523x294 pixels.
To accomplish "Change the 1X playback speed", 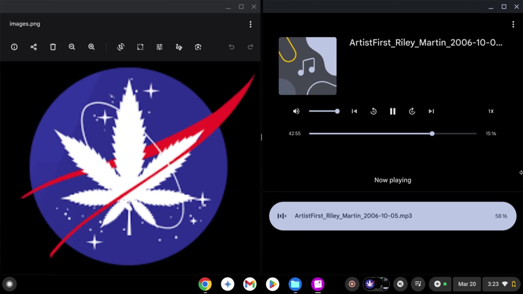I will [x=491, y=111].
